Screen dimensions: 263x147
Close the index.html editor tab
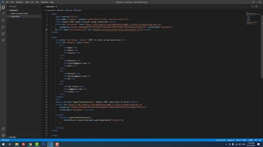[56, 7]
